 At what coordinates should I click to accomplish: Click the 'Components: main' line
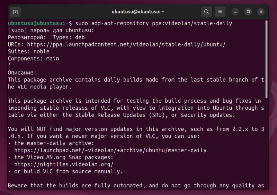coord(33,58)
